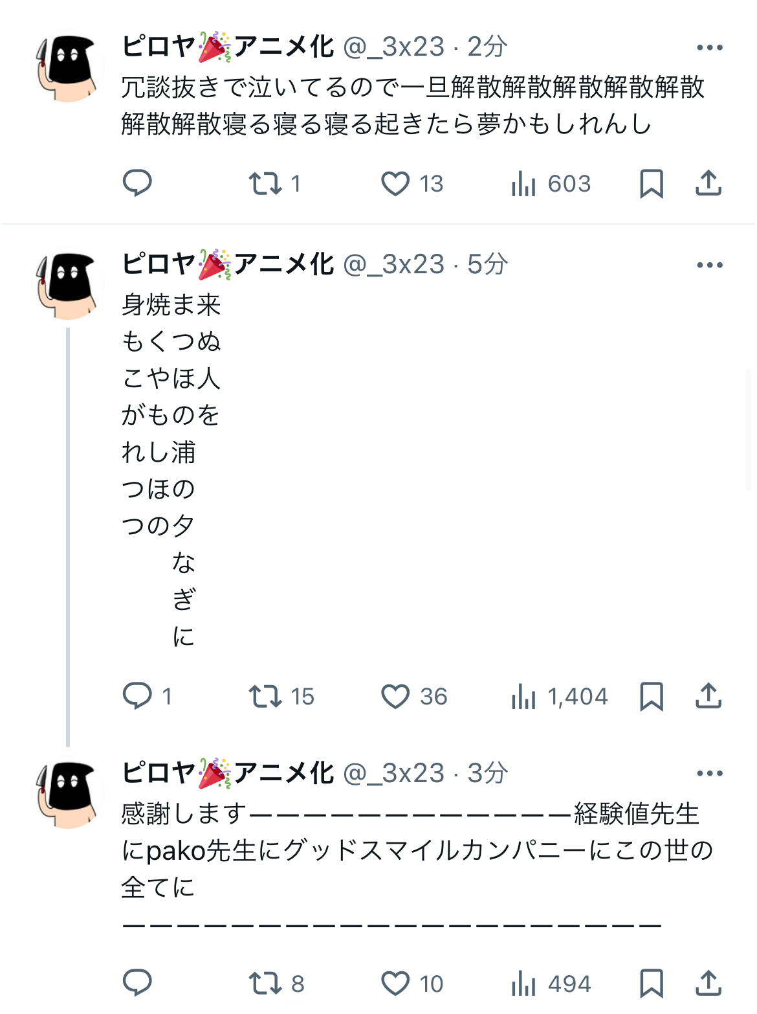Reply to the vertical poem tweet
The width and height of the screenshot is (757, 1014).
(x=137, y=696)
